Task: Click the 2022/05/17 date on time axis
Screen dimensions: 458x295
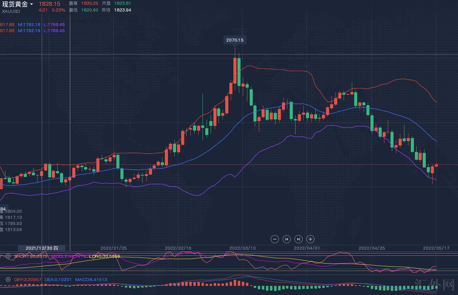Action: 436,248
